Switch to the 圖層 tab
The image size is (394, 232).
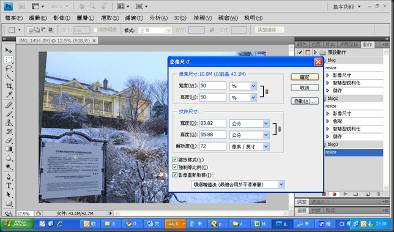coord(302,211)
